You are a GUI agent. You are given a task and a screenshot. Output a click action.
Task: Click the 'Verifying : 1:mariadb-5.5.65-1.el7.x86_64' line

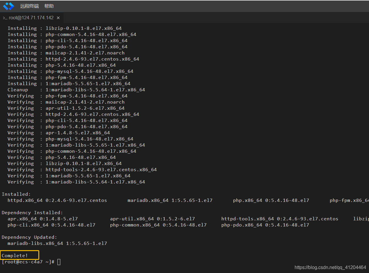click(69, 176)
